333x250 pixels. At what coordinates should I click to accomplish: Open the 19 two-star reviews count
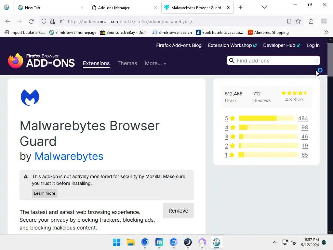click(x=305, y=146)
